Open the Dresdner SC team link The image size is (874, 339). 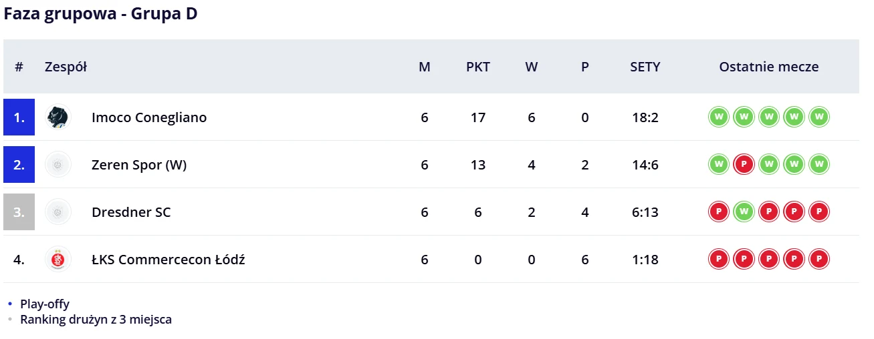click(131, 212)
